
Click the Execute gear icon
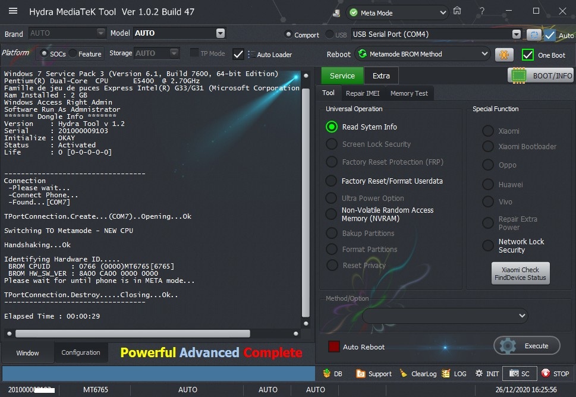click(x=508, y=345)
